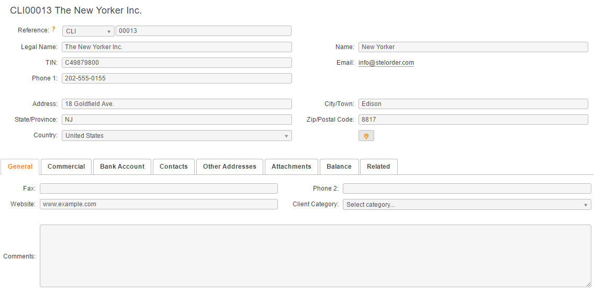Click the Name field containing New Yorker
Viewport: 594px width, 294px height.
pos(473,47)
